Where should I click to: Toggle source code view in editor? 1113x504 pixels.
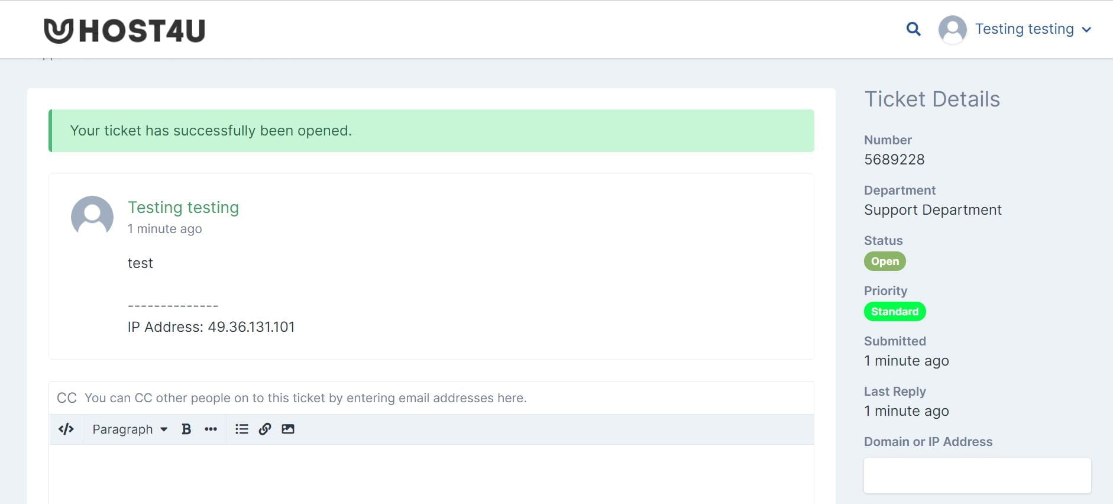coord(66,429)
